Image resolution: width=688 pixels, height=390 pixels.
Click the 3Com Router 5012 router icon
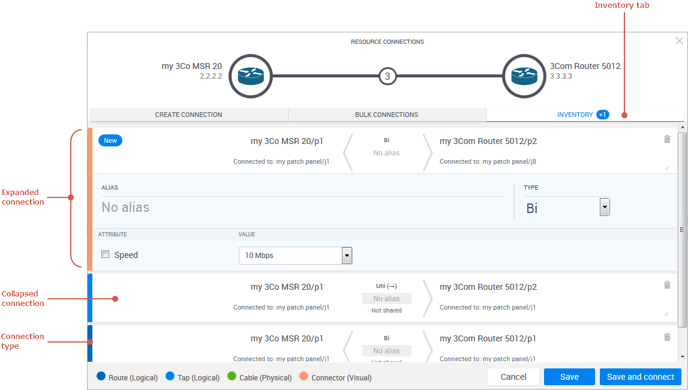(523, 76)
